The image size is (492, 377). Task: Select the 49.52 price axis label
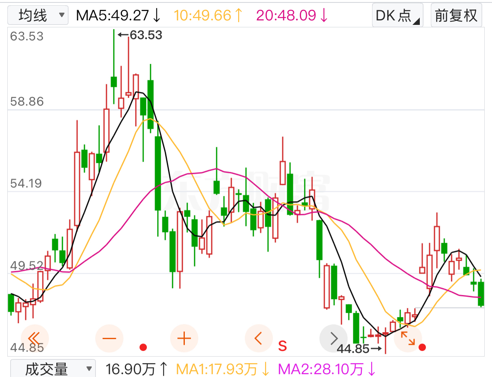(x=27, y=266)
